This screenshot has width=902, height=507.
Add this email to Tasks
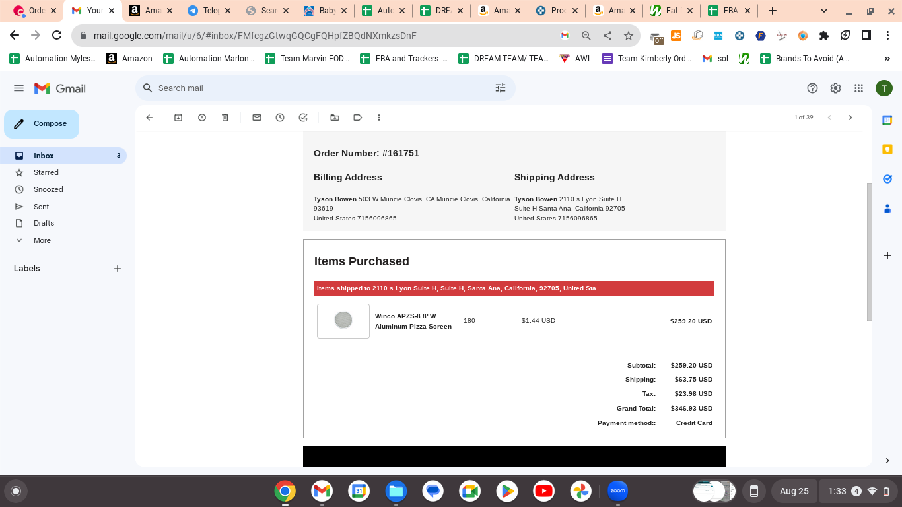(x=303, y=118)
